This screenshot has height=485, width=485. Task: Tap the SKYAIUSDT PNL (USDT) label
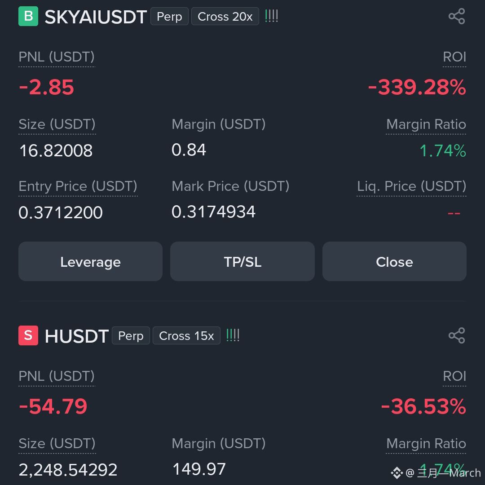click(57, 57)
